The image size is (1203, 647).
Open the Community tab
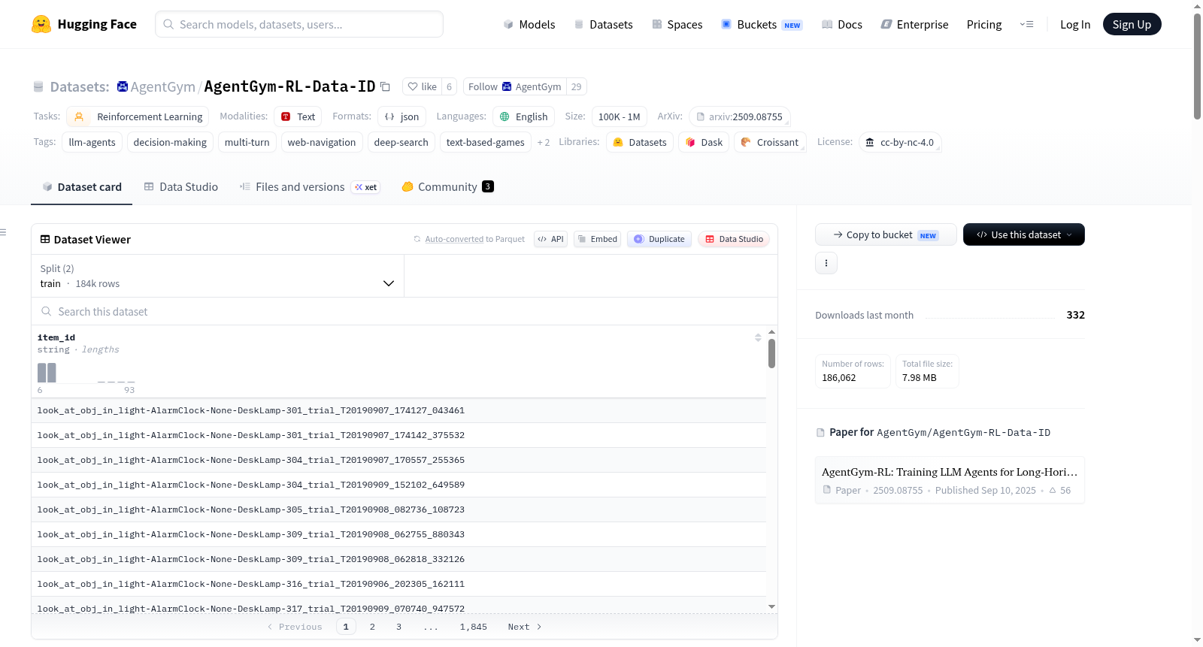coord(447,187)
